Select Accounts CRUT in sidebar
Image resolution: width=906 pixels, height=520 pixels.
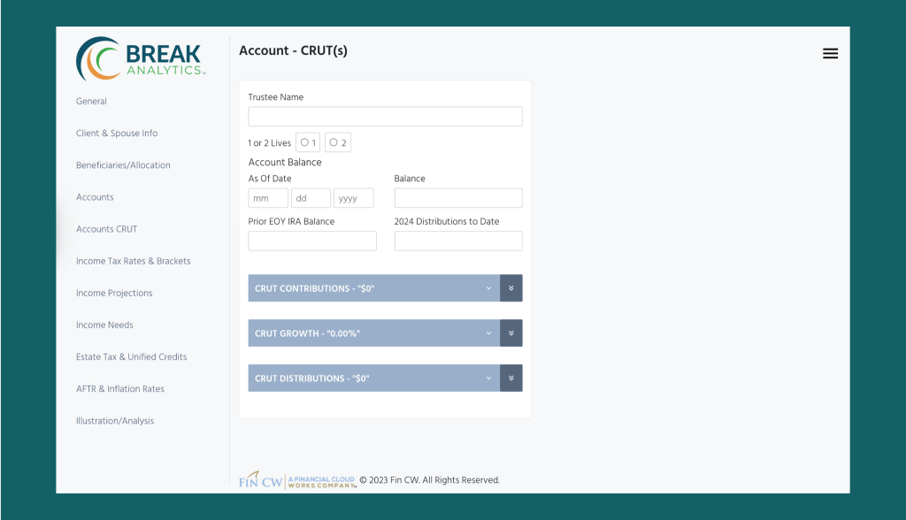(107, 229)
